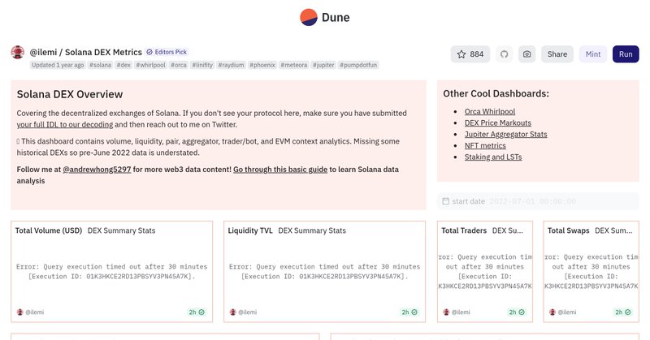Open the Staking and LSTs link
This screenshot has width=650, height=340.
[x=493, y=157]
